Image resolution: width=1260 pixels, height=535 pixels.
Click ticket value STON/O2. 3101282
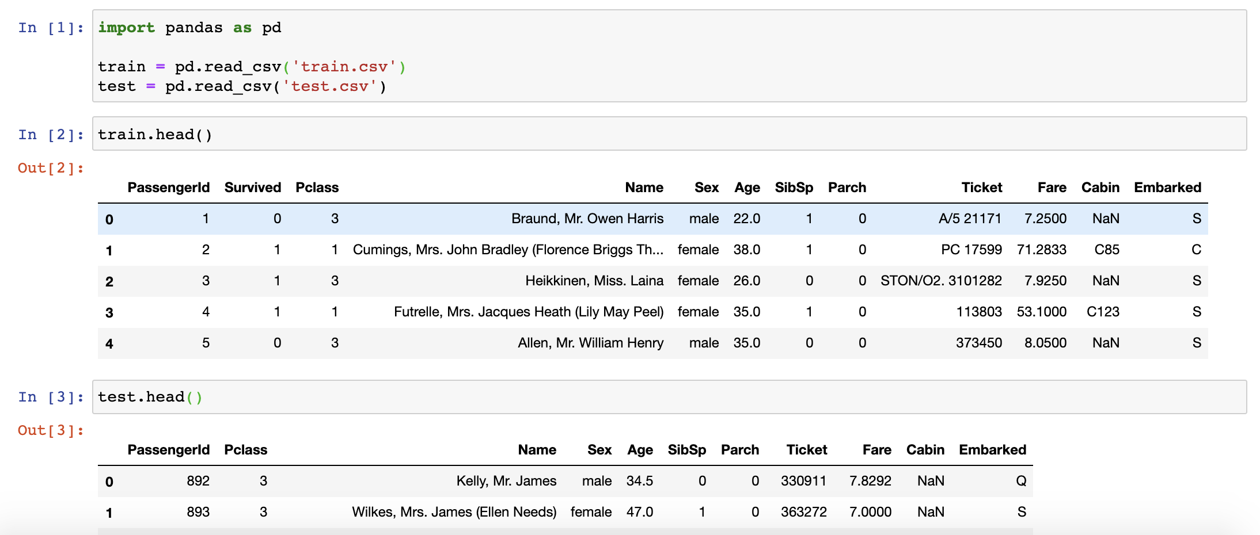tap(942, 281)
